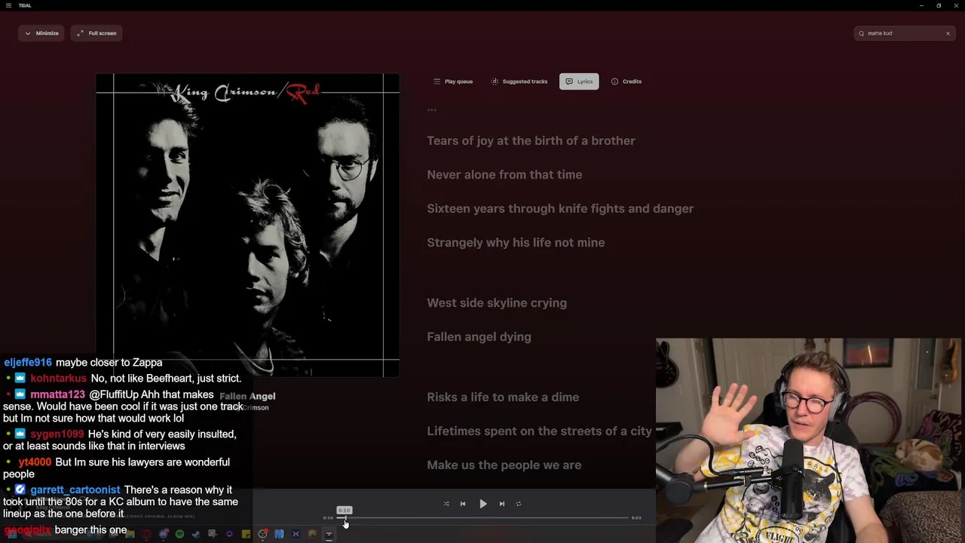Jump to lyric 'Make us the people we are'
Image resolution: width=965 pixels, height=543 pixels.
coord(504,465)
